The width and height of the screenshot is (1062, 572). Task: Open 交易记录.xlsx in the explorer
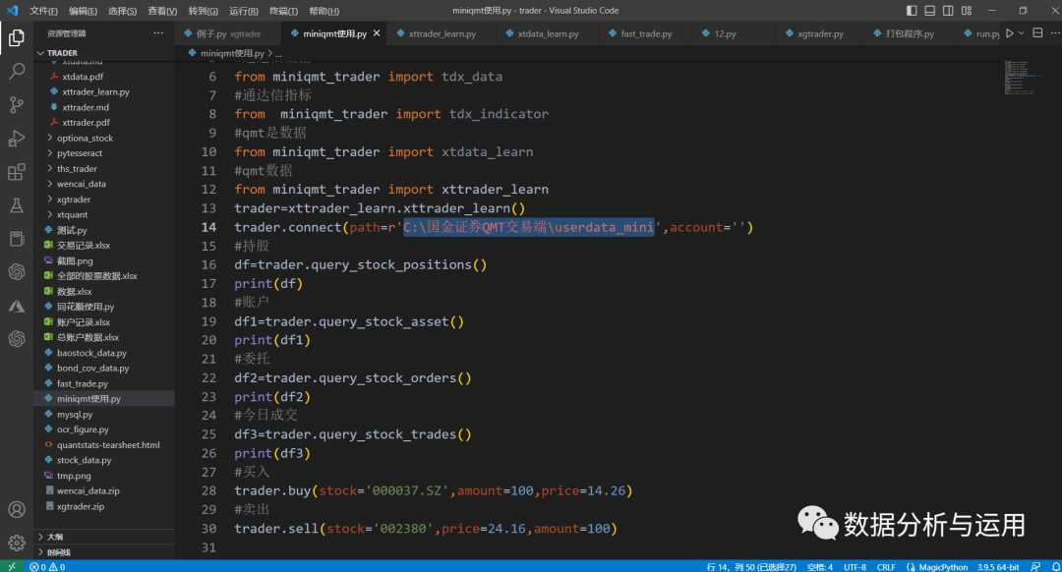click(x=84, y=245)
